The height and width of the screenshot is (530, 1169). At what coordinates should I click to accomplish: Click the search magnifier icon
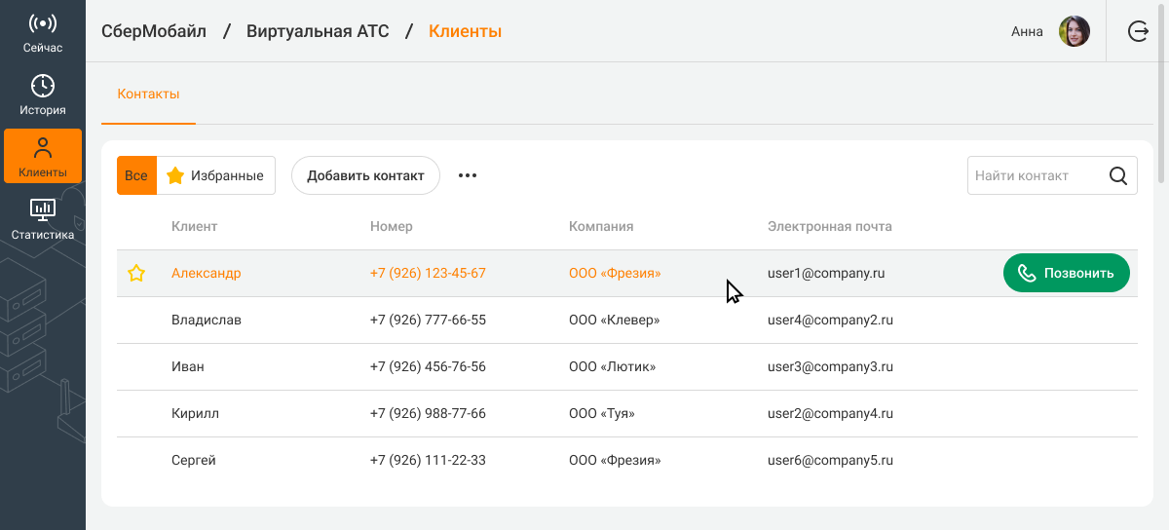coord(1118,176)
